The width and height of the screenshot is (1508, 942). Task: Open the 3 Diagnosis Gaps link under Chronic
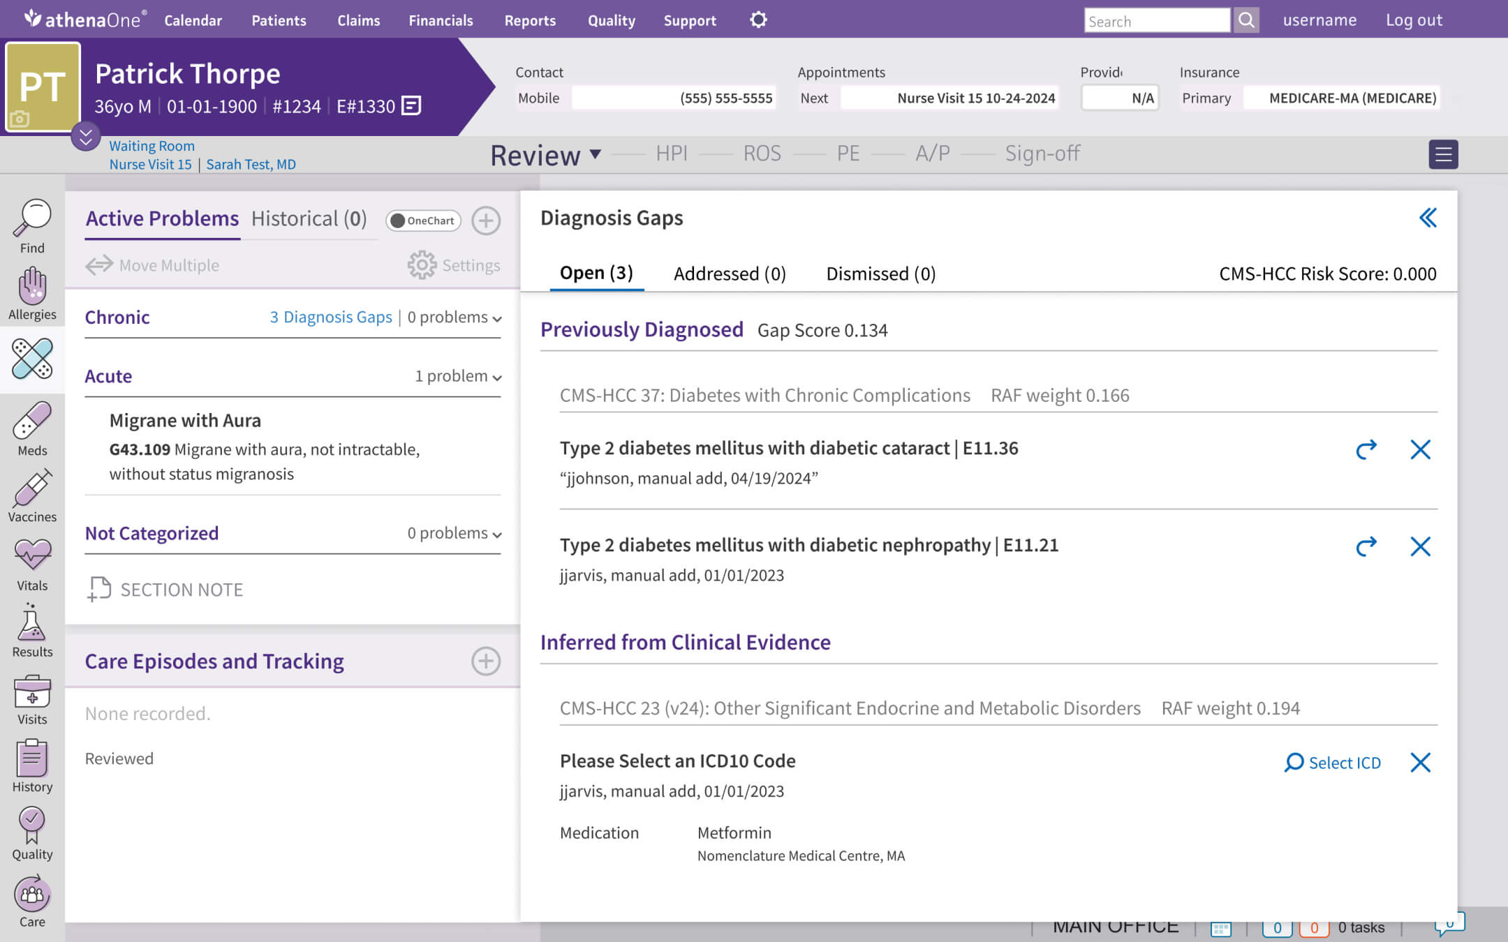tap(331, 317)
